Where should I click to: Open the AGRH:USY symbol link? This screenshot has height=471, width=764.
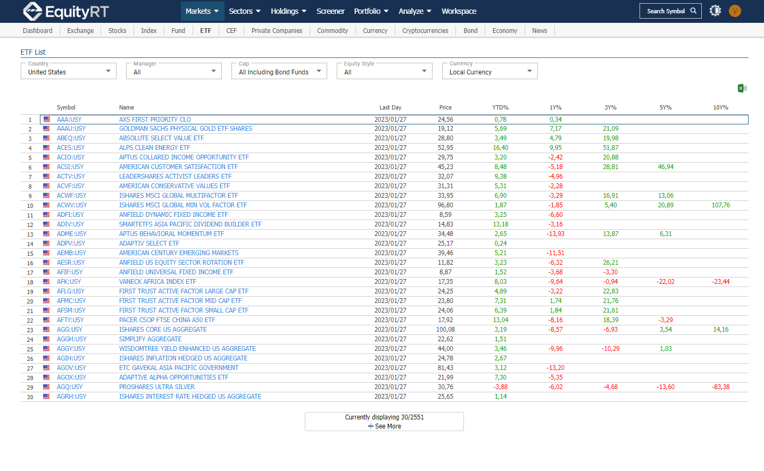tap(72, 397)
